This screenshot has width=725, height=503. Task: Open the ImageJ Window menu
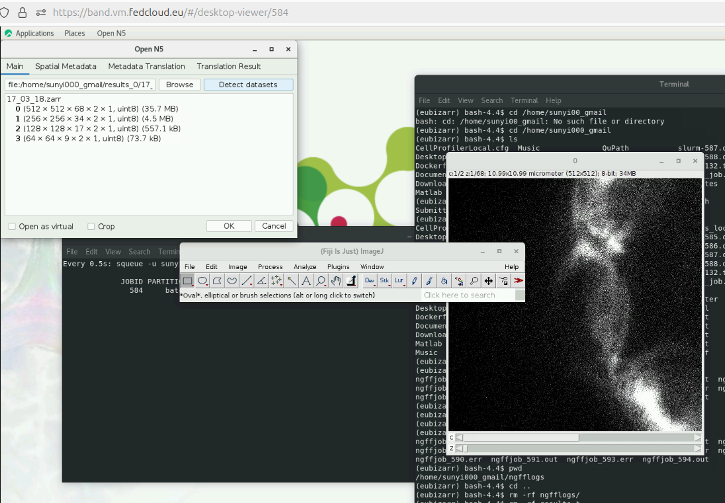tap(372, 266)
